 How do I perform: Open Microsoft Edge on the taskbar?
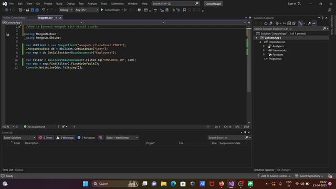point(173,184)
